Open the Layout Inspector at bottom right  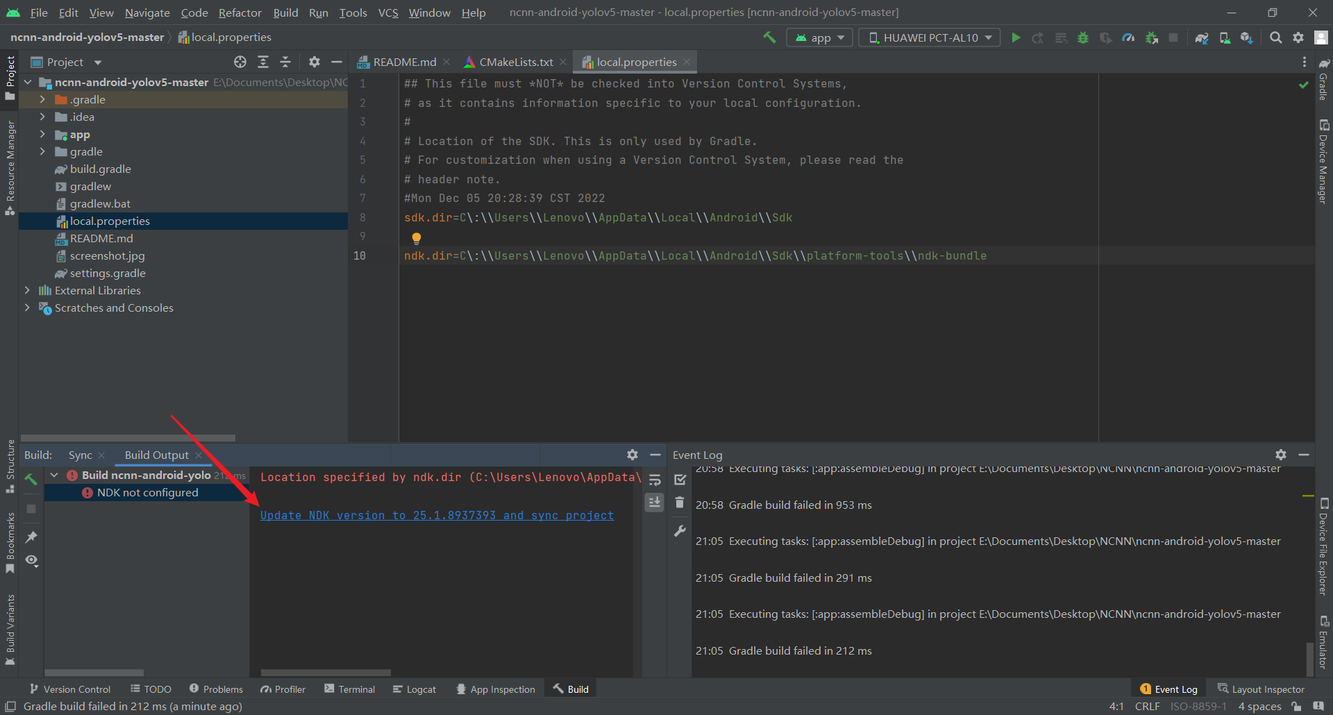[1268, 688]
